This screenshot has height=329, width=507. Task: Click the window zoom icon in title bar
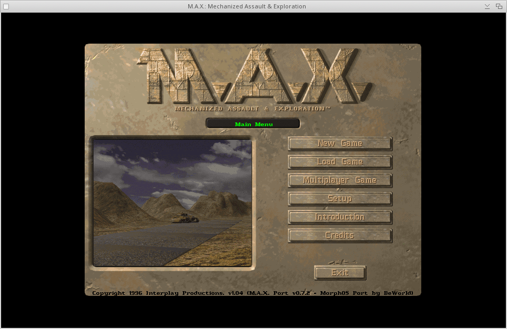pyautogui.click(x=499, y=6)
